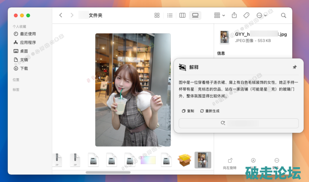Select 应用程序 in the sidebar
Screen dimensions: 309x182
[x=28, y=42]
